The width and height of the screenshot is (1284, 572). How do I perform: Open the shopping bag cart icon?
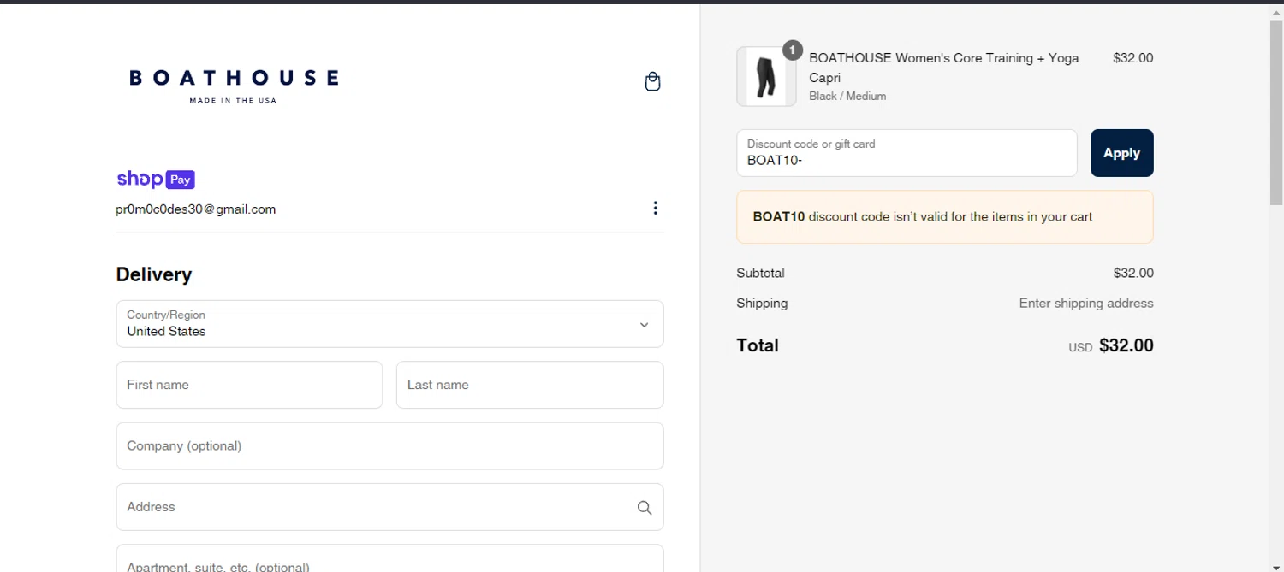[652, 81]
